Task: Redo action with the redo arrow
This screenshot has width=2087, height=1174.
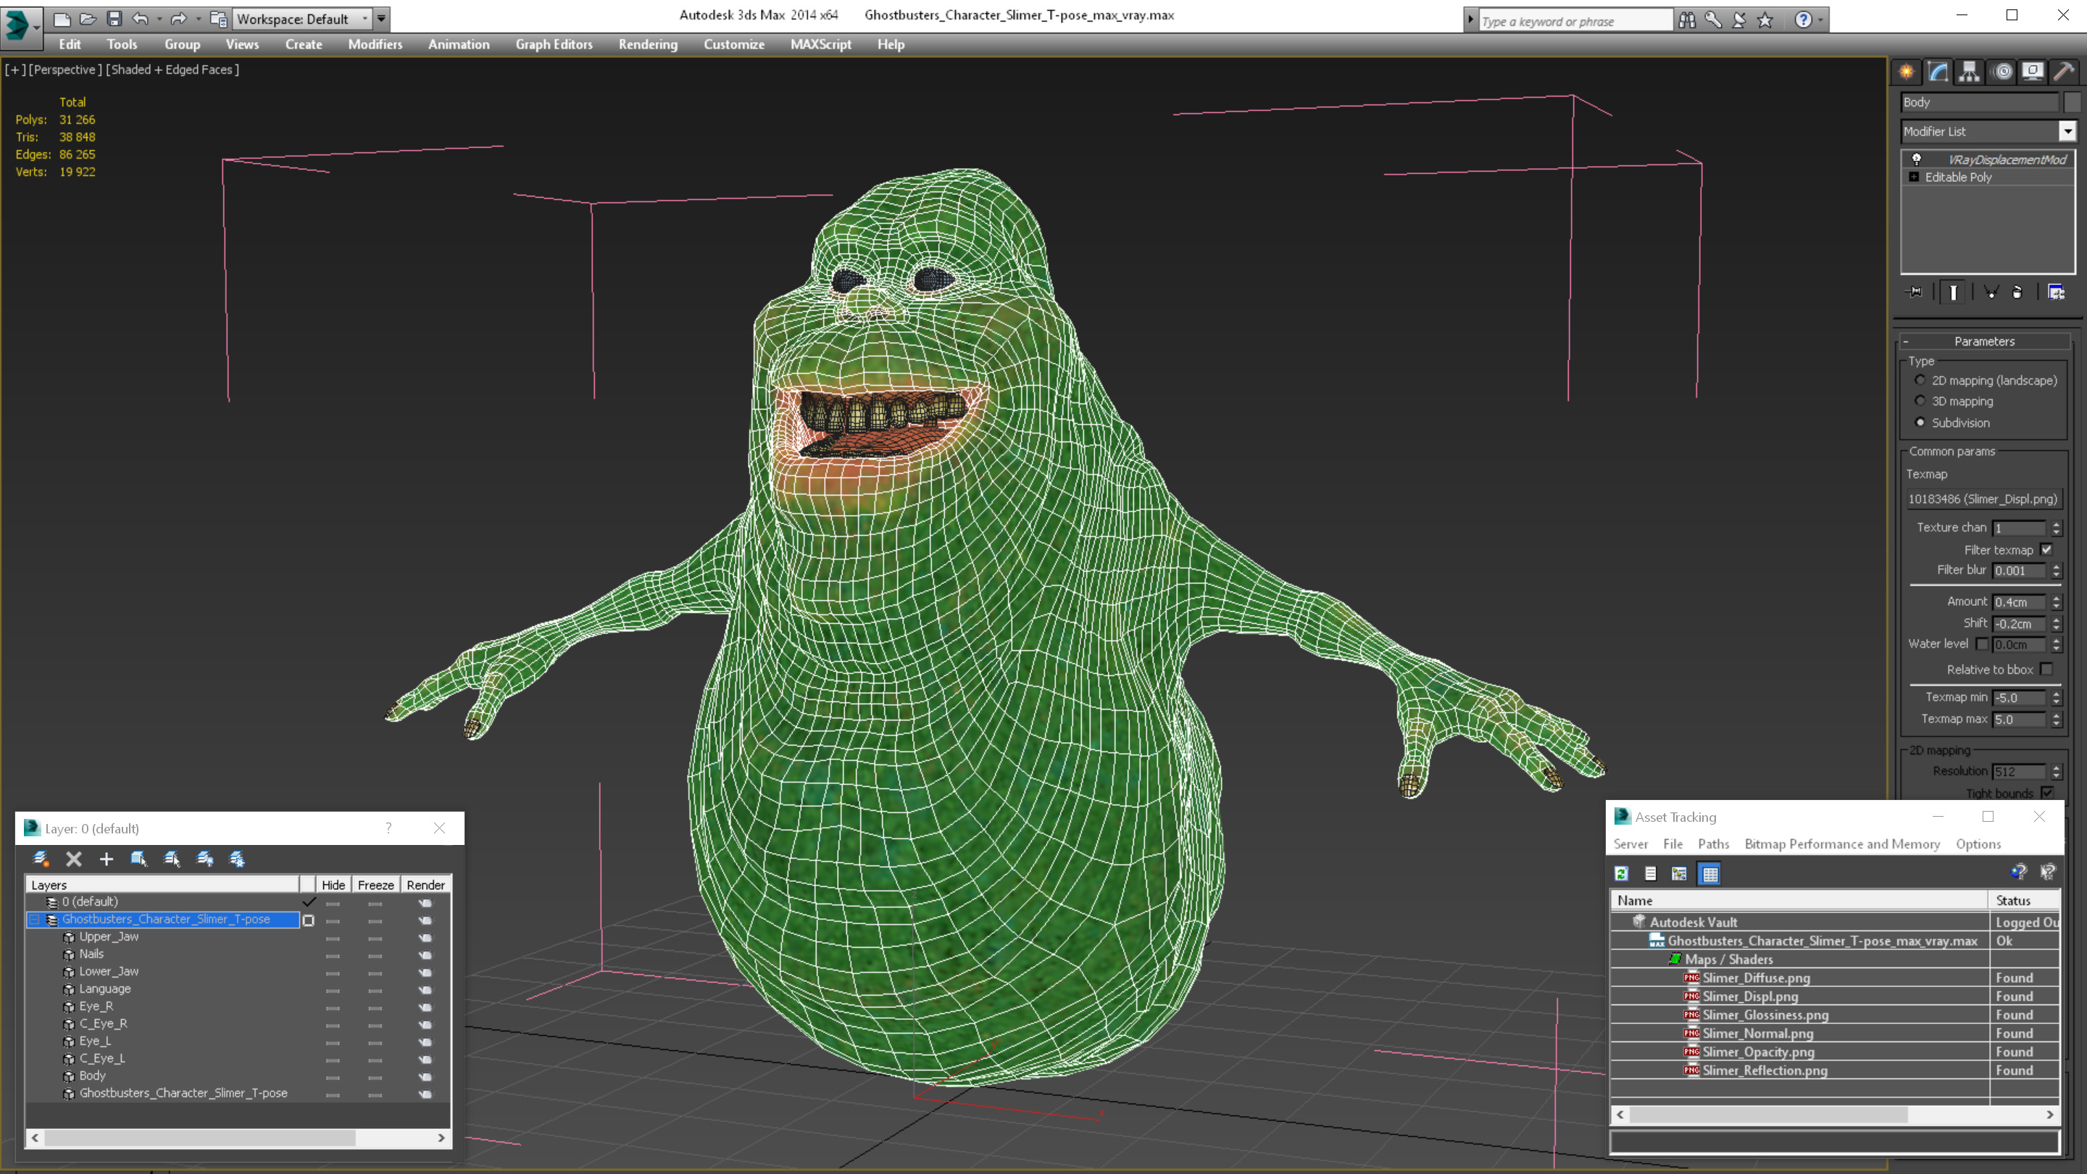Action: 178,19
